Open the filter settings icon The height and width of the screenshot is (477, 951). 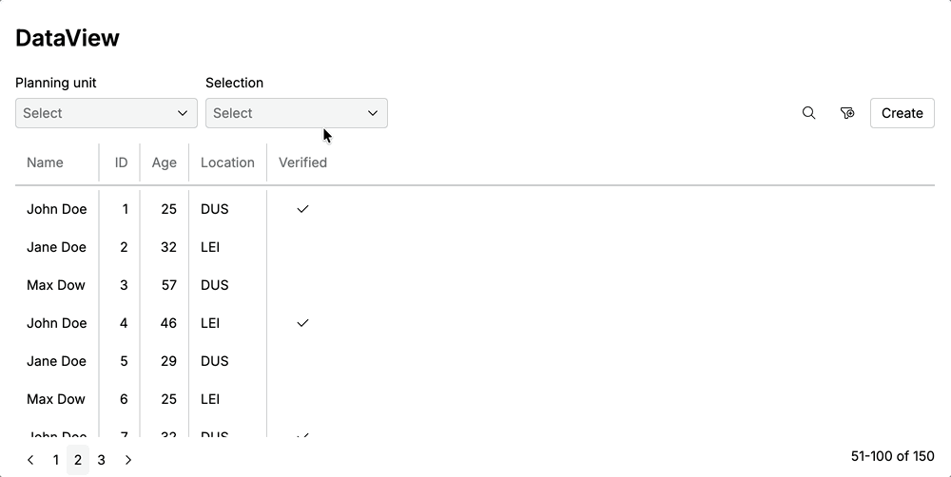(847, 113)
